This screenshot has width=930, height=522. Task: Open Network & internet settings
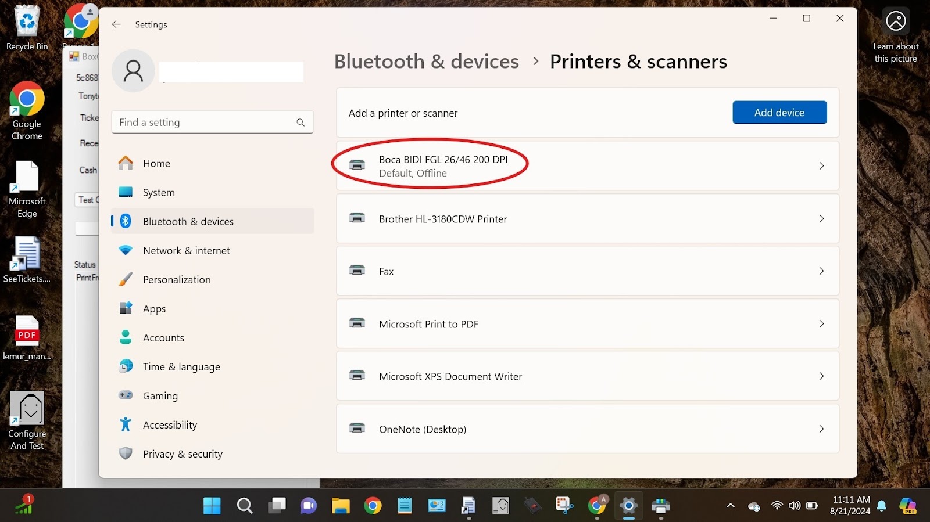212,250
